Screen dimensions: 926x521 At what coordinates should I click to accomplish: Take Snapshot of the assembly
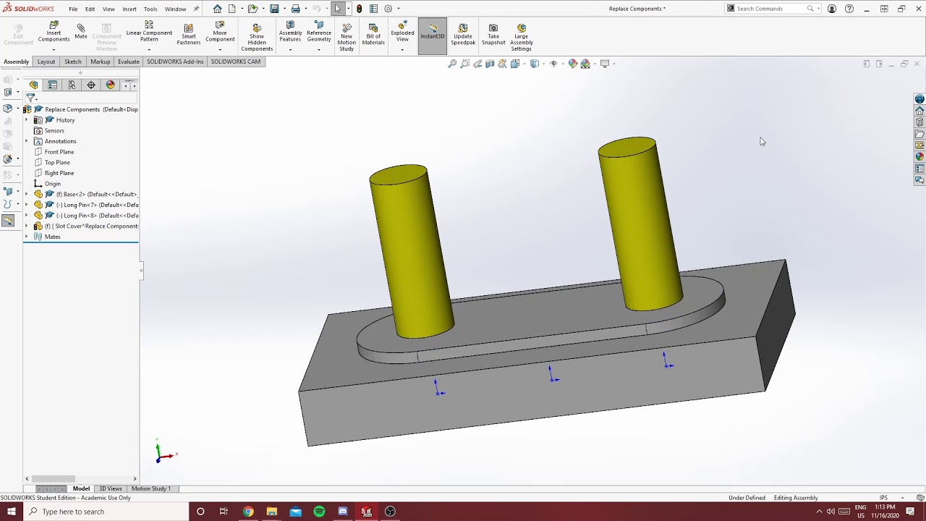(x=493, y=35)
